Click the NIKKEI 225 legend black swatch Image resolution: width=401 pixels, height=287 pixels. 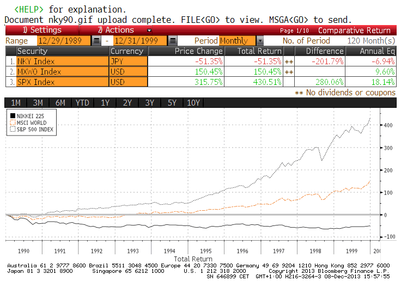pyautogui.click(x=13, y=116)
